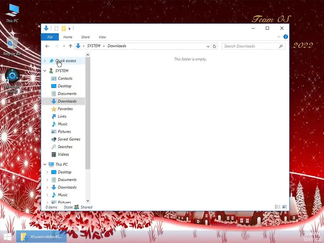
Task: Select Quick access in navigation pane
Action: click(x=66, y=61)
